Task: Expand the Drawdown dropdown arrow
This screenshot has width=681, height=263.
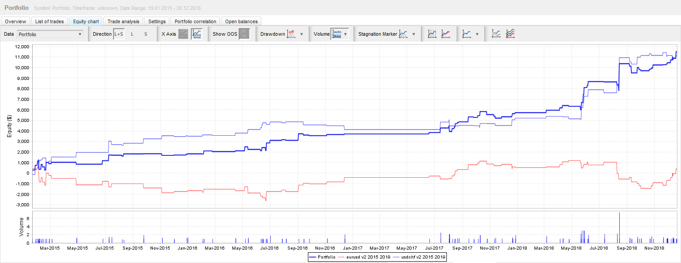Action: pyautogui.click(x=302, y=34)
